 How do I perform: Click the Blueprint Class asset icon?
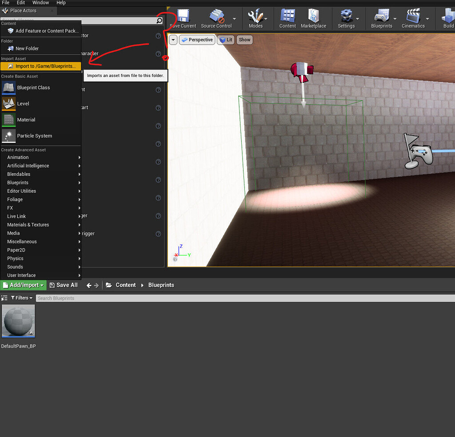tap(9, 88)
